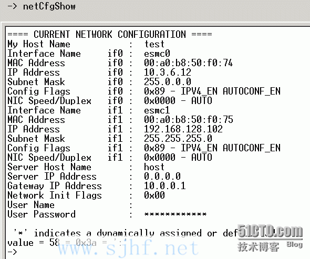Click if1 NIC Speed/Duplex AUTO value
310x259 pixels.
(x=178, y=158)
